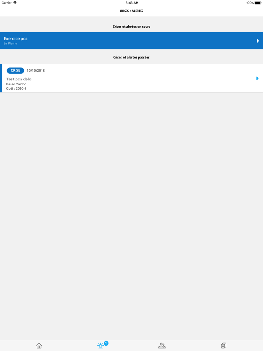This screenshot has height=351, width=263.
Task: Select the CRISE badge label
Action: pyautogui.click(x=16, y=70)
